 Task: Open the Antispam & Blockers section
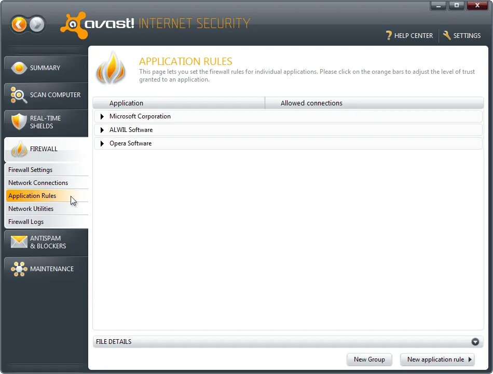click(x=46, y=242)
